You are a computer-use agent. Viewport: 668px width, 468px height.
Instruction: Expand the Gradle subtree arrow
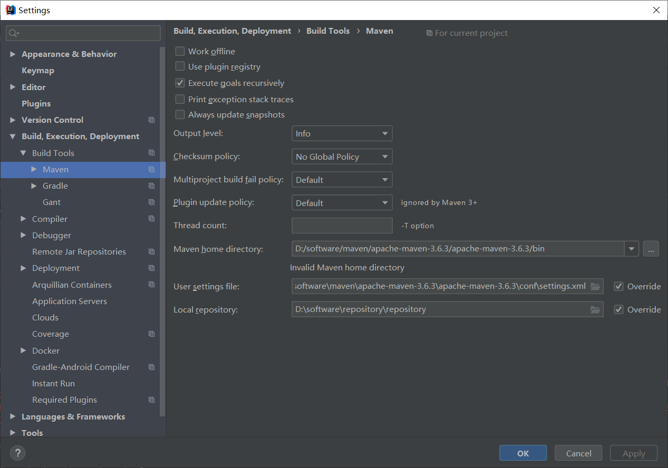click(x=34, y=186)
